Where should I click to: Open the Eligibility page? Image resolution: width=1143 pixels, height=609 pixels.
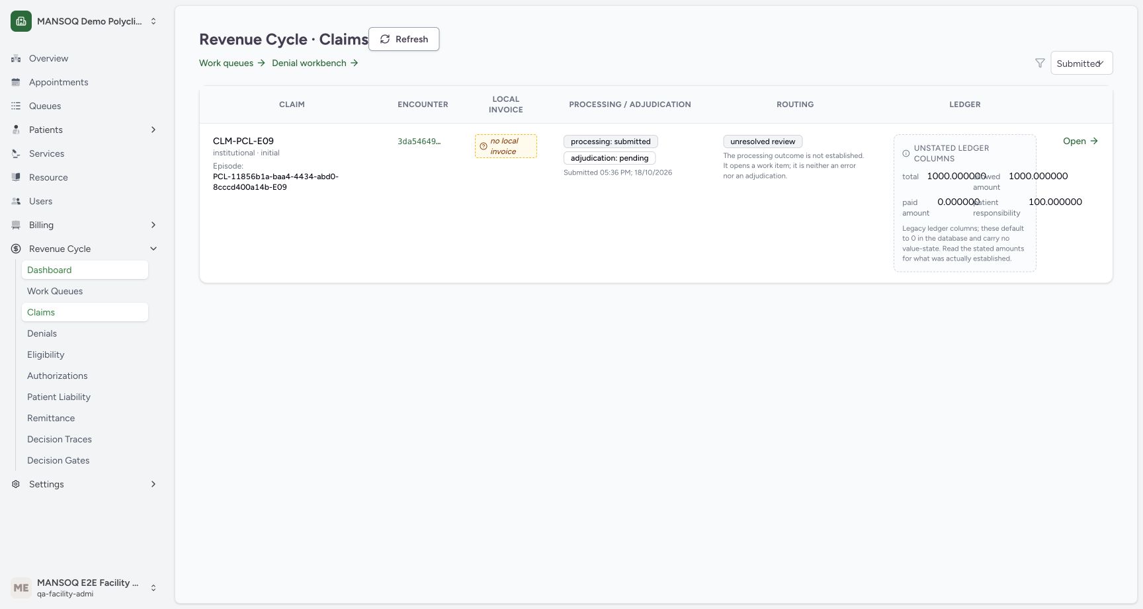(85, 354)
